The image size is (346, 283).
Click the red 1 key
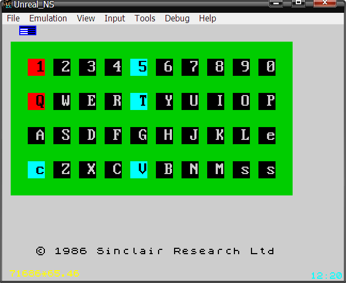[36, 67]
